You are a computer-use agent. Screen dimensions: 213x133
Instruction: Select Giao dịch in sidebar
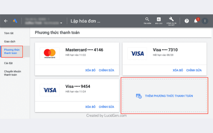[10, 41]
